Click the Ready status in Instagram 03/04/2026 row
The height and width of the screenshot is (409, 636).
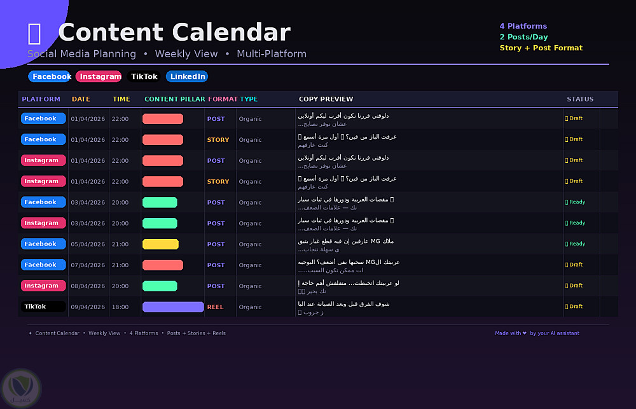point(575,223)
